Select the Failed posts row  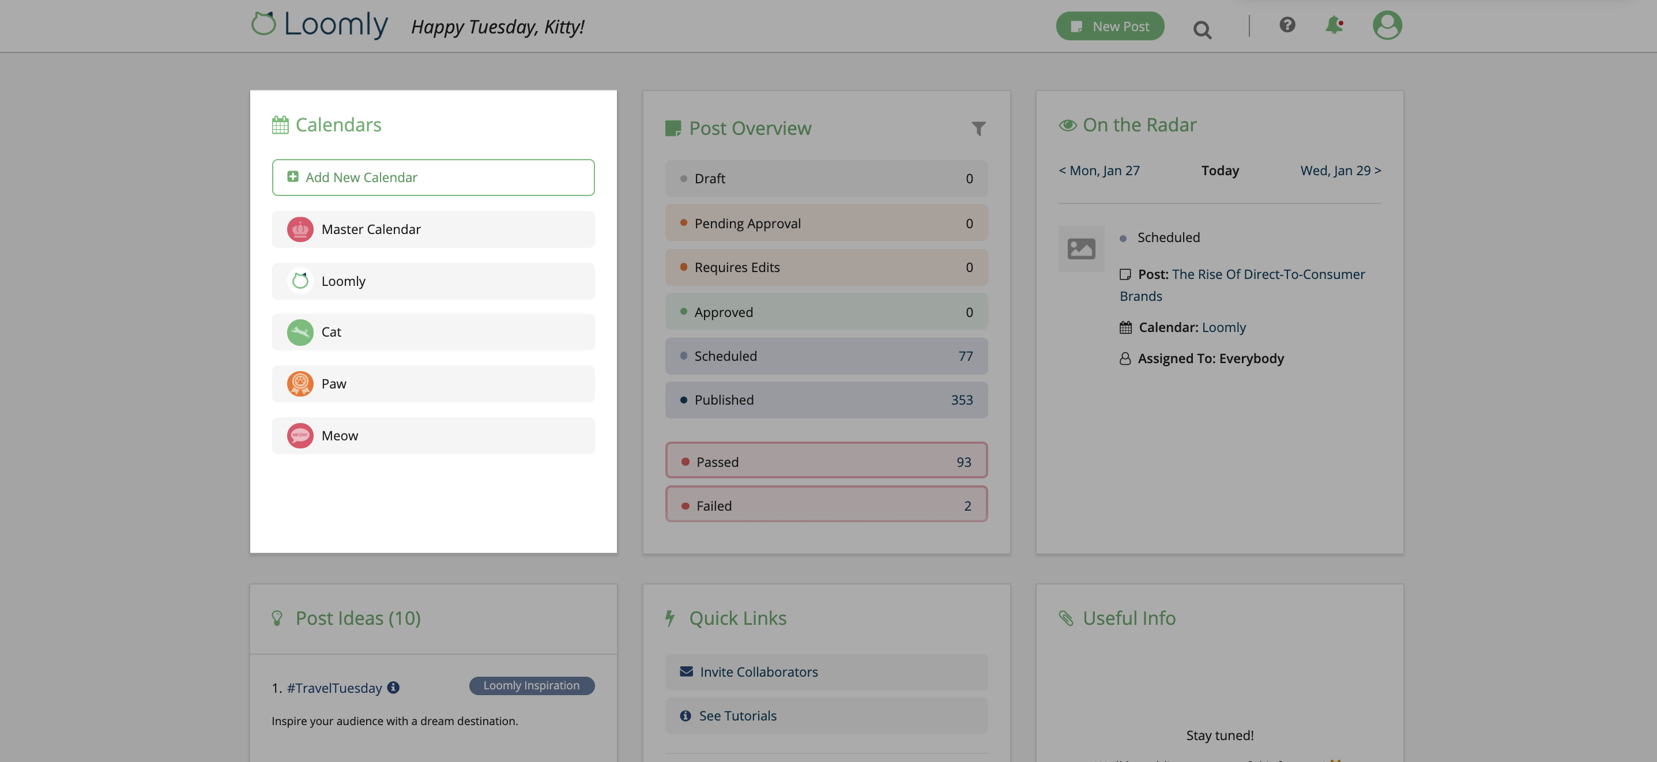[826, 505]
